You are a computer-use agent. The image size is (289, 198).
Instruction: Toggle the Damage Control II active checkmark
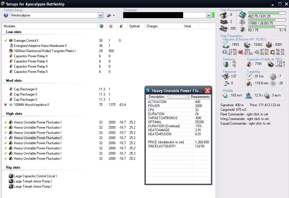(x=5, y=41)
